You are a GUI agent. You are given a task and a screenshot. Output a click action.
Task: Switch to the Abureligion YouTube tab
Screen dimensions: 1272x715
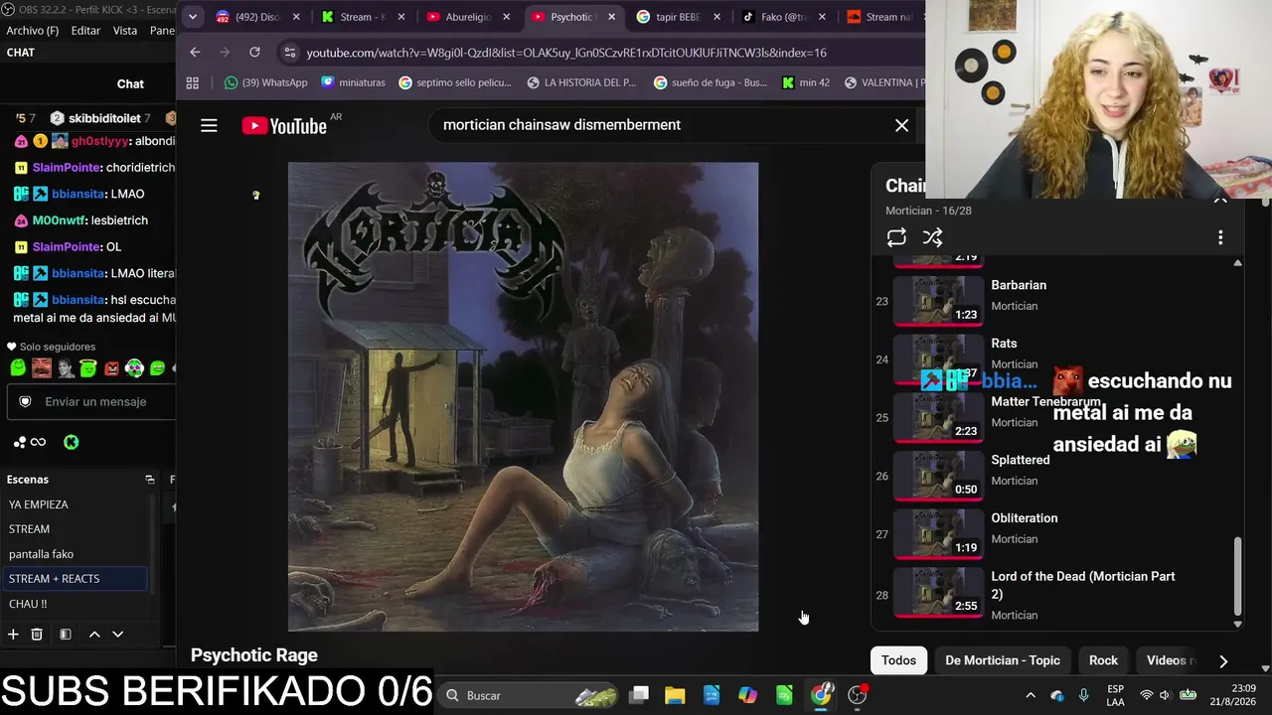click(x=467, y=17)
